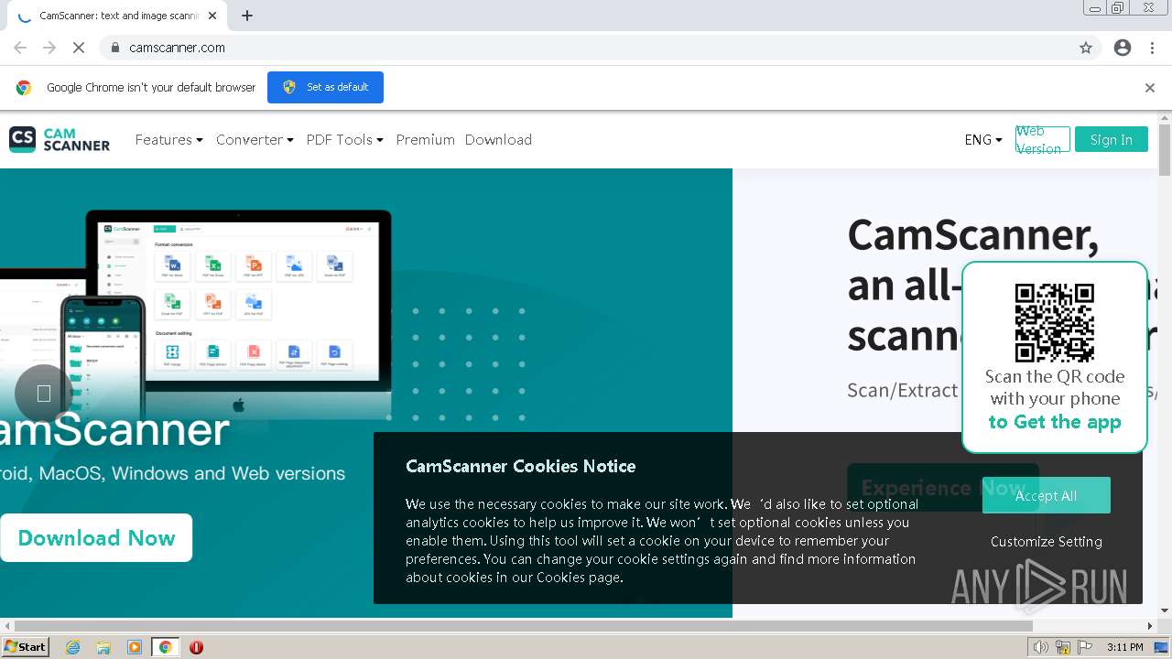
Task: Open the file explorer taskbar icon
Action: 103,647
